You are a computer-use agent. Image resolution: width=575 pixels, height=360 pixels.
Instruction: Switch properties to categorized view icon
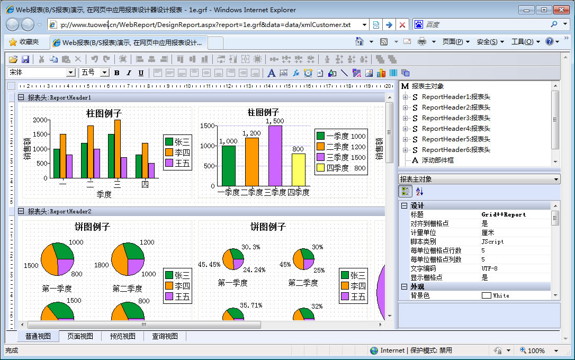click(406, 192)
